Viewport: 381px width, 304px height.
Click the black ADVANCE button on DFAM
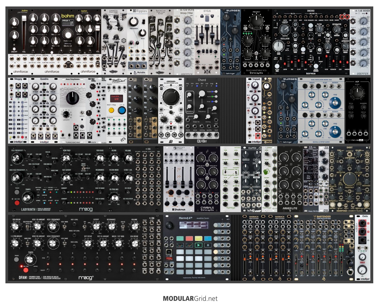pyautogui.click(x=36, y=270)
